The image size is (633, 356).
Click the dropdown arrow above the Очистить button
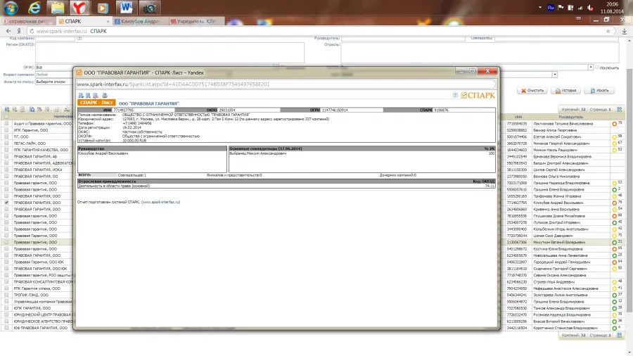coord(555,75)
